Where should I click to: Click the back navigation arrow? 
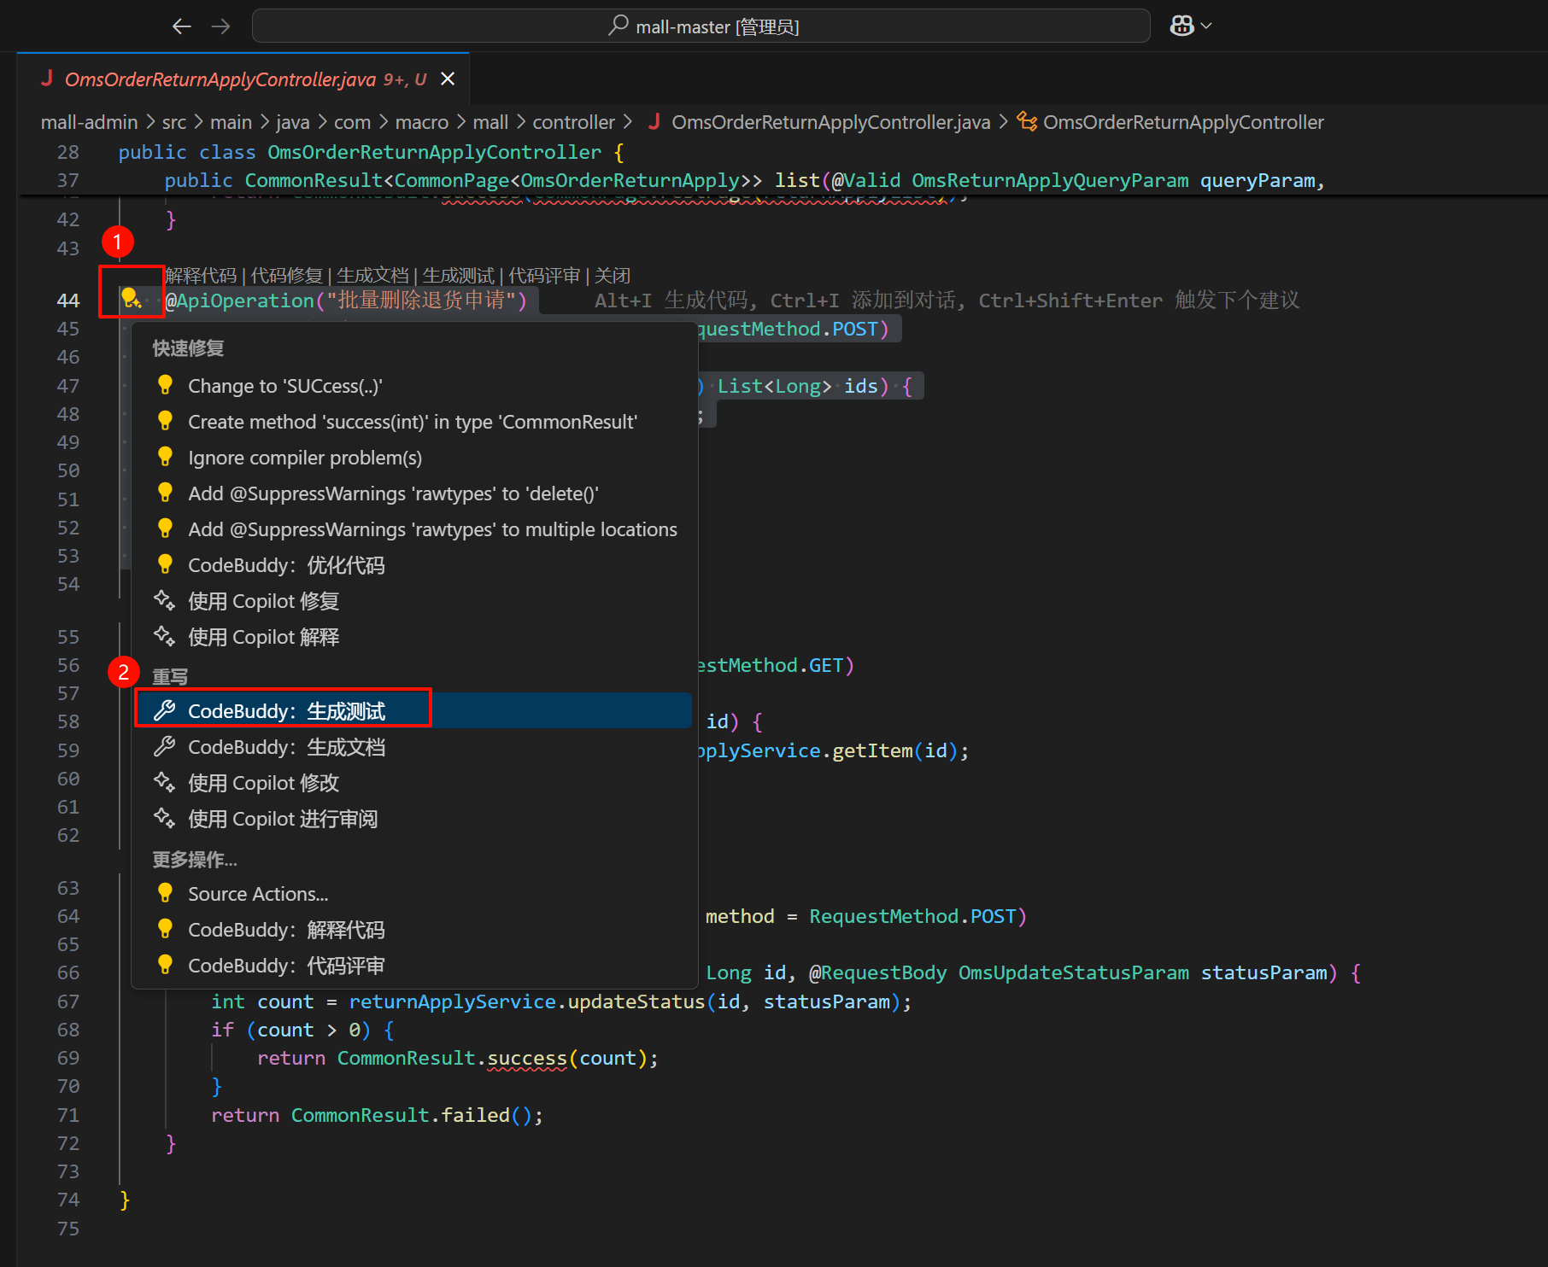pos(181,26)
